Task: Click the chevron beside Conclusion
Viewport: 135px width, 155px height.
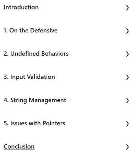Action: pos(127,147)
